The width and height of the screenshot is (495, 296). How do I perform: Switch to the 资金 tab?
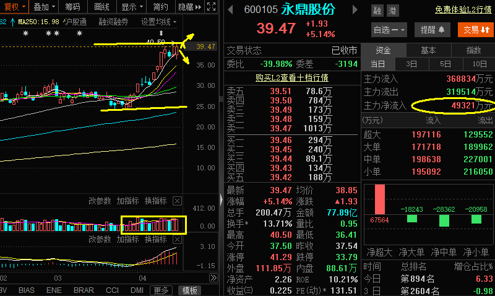(x=383, y=50)
